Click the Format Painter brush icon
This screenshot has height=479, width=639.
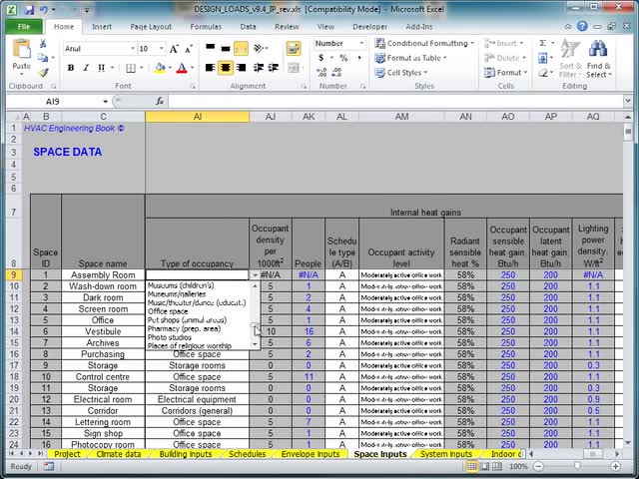44,72
